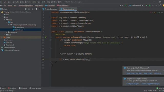164x92 pixels.
Task: Collapse the java folder
Action: [x=6, y=22]
